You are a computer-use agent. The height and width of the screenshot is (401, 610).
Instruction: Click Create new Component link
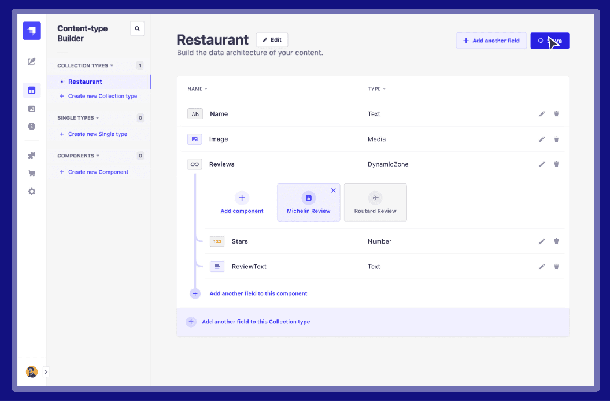98,172
